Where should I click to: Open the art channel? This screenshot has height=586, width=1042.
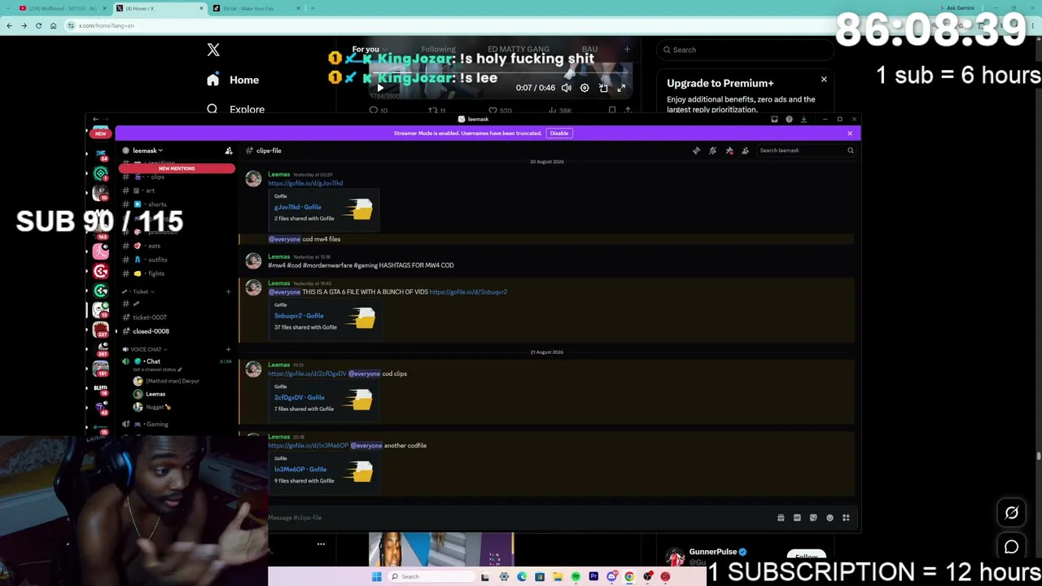(175, 190)
